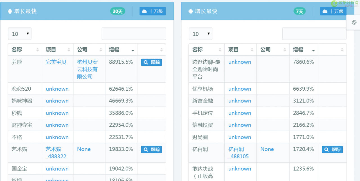Click None company link for 亿百润
360x181 pixels.
click(267, 149)
